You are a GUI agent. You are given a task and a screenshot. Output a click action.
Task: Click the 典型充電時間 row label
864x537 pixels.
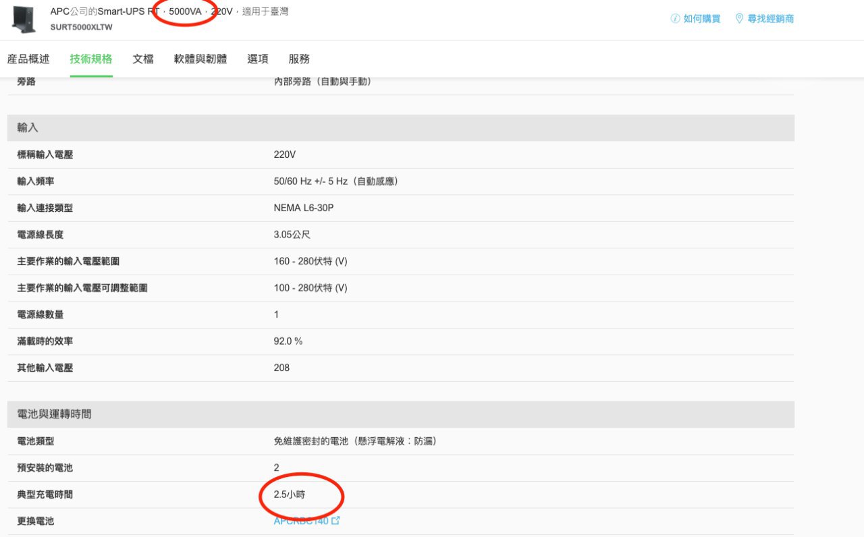pos(45,494)
